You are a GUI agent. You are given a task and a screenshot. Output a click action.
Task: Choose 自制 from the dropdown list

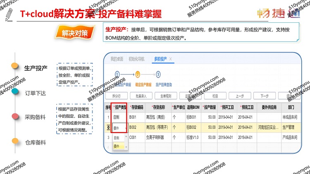pos(117,137)
